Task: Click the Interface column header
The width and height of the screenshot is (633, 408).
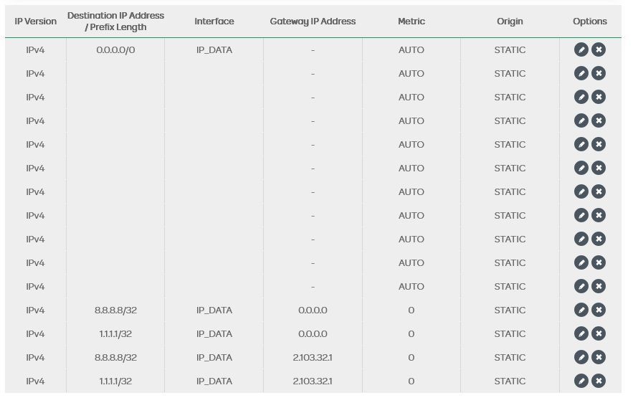Action: click(x=214, y=22)
